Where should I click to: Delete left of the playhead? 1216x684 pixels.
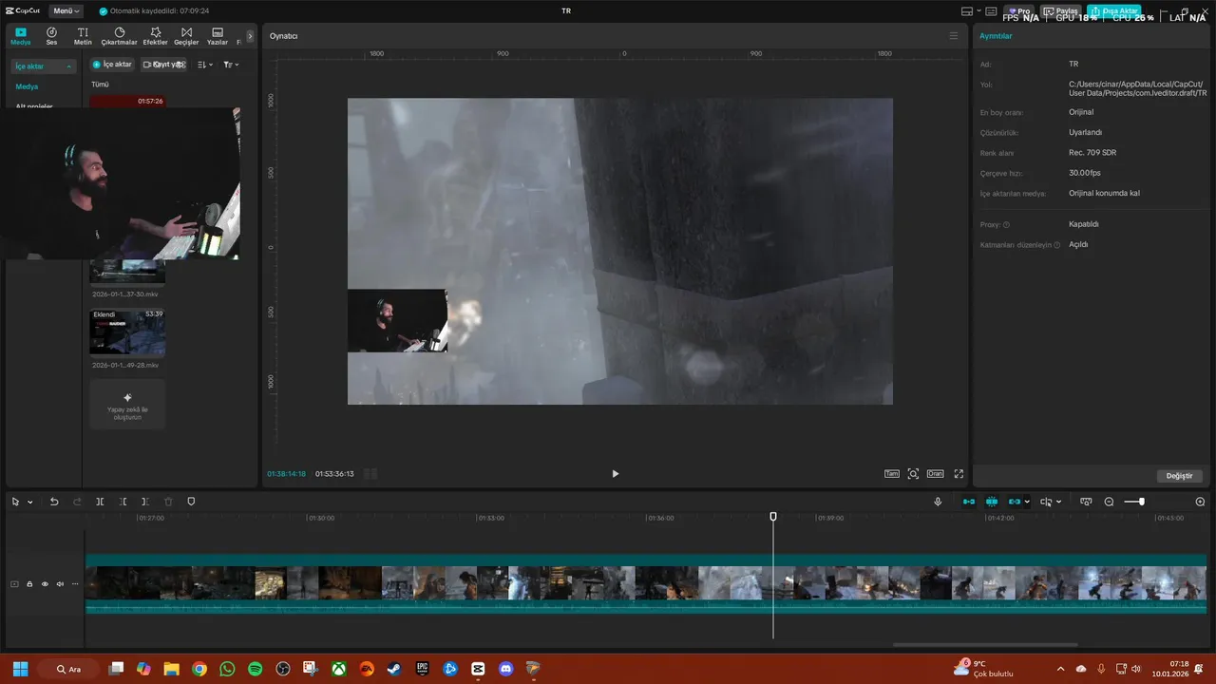(123, 502)
